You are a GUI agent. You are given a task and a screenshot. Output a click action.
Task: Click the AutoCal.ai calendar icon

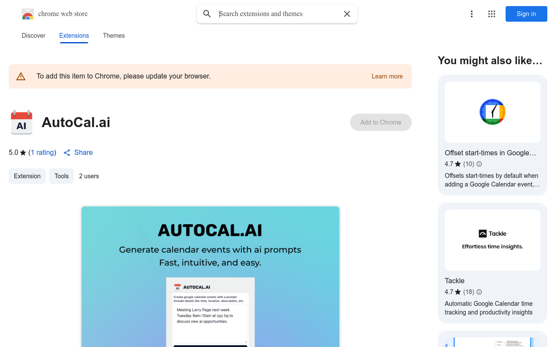pos(21,122)
